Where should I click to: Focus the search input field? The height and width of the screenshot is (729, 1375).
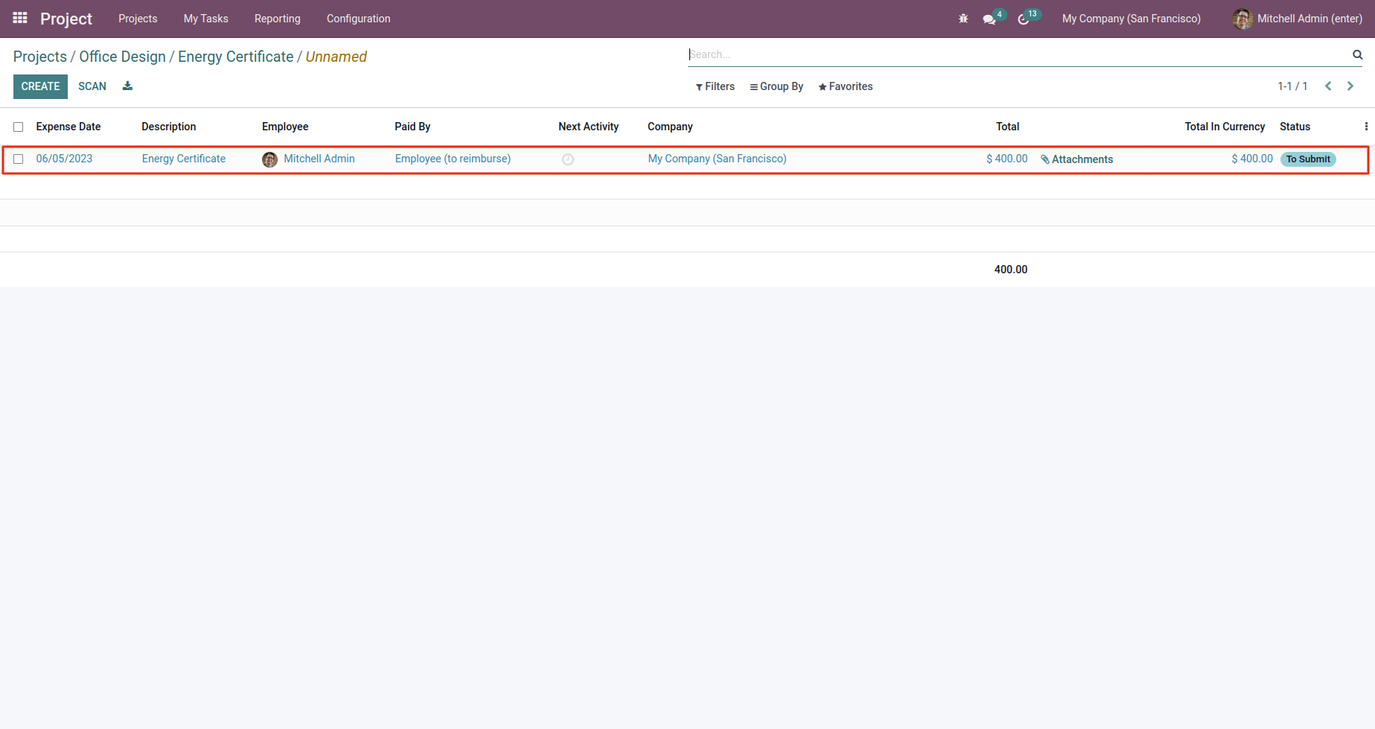click(x=1018, y=54)
